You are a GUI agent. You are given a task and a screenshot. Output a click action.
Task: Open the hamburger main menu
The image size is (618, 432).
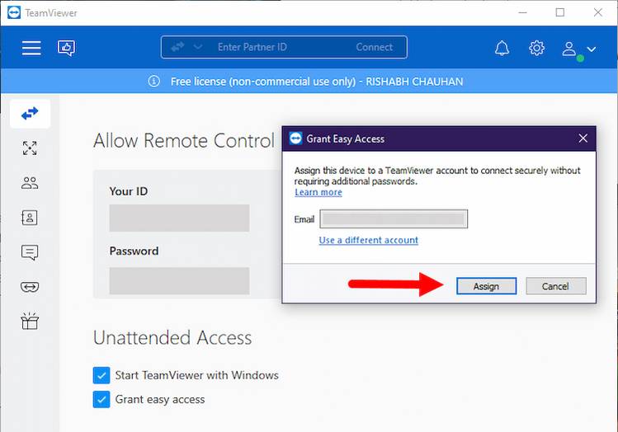pos(31,48)
